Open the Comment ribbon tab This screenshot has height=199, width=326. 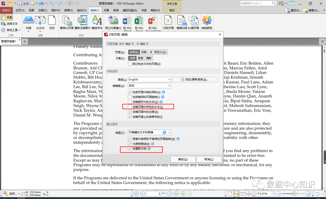tap(43, 10)
